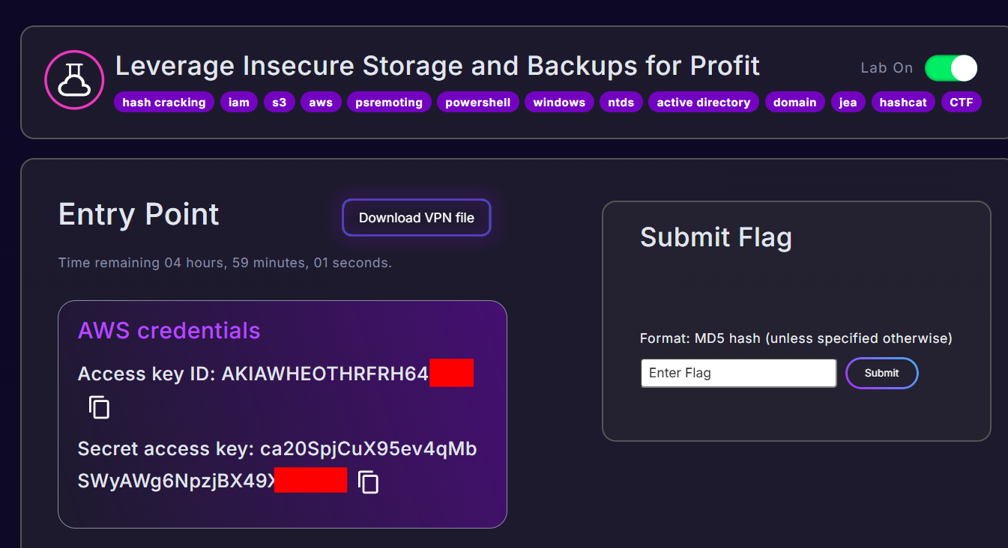Submit the entered flag
The height and width of the screenshot is (548, 1008).
coord(881,373)
